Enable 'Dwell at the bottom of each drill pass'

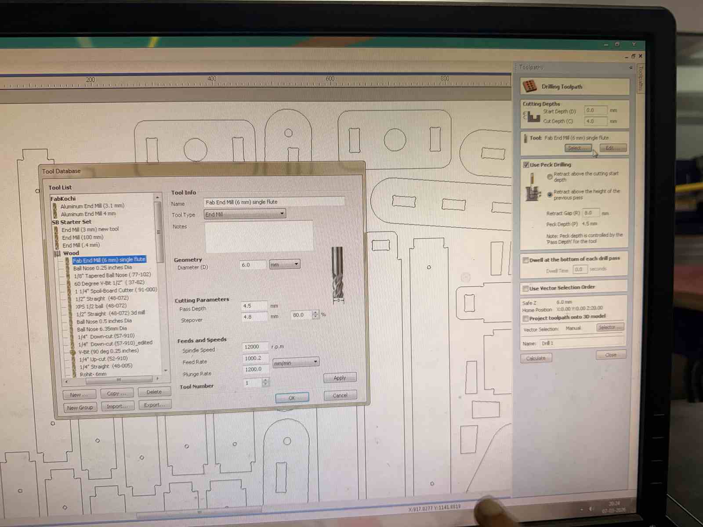tap(525, 260)
